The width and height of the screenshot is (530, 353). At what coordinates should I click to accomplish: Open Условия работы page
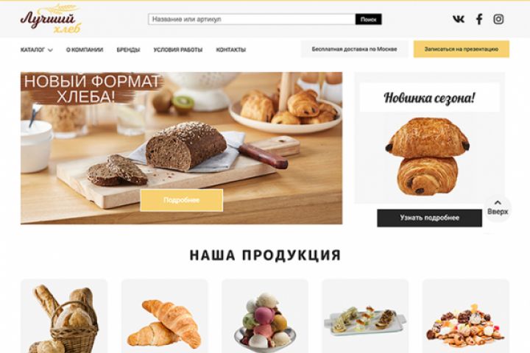[x=178, y=50]
